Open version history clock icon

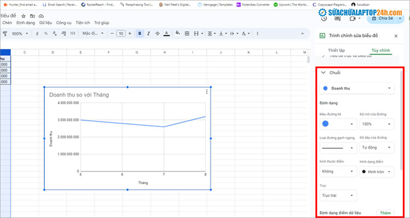[x=324, y=17]
